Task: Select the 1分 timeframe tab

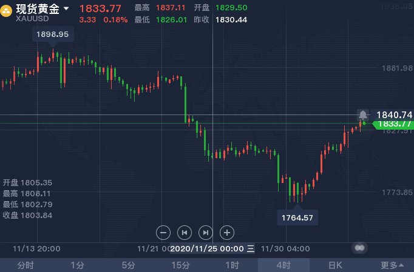Action: pyautogui.click(x=77, y=265)
